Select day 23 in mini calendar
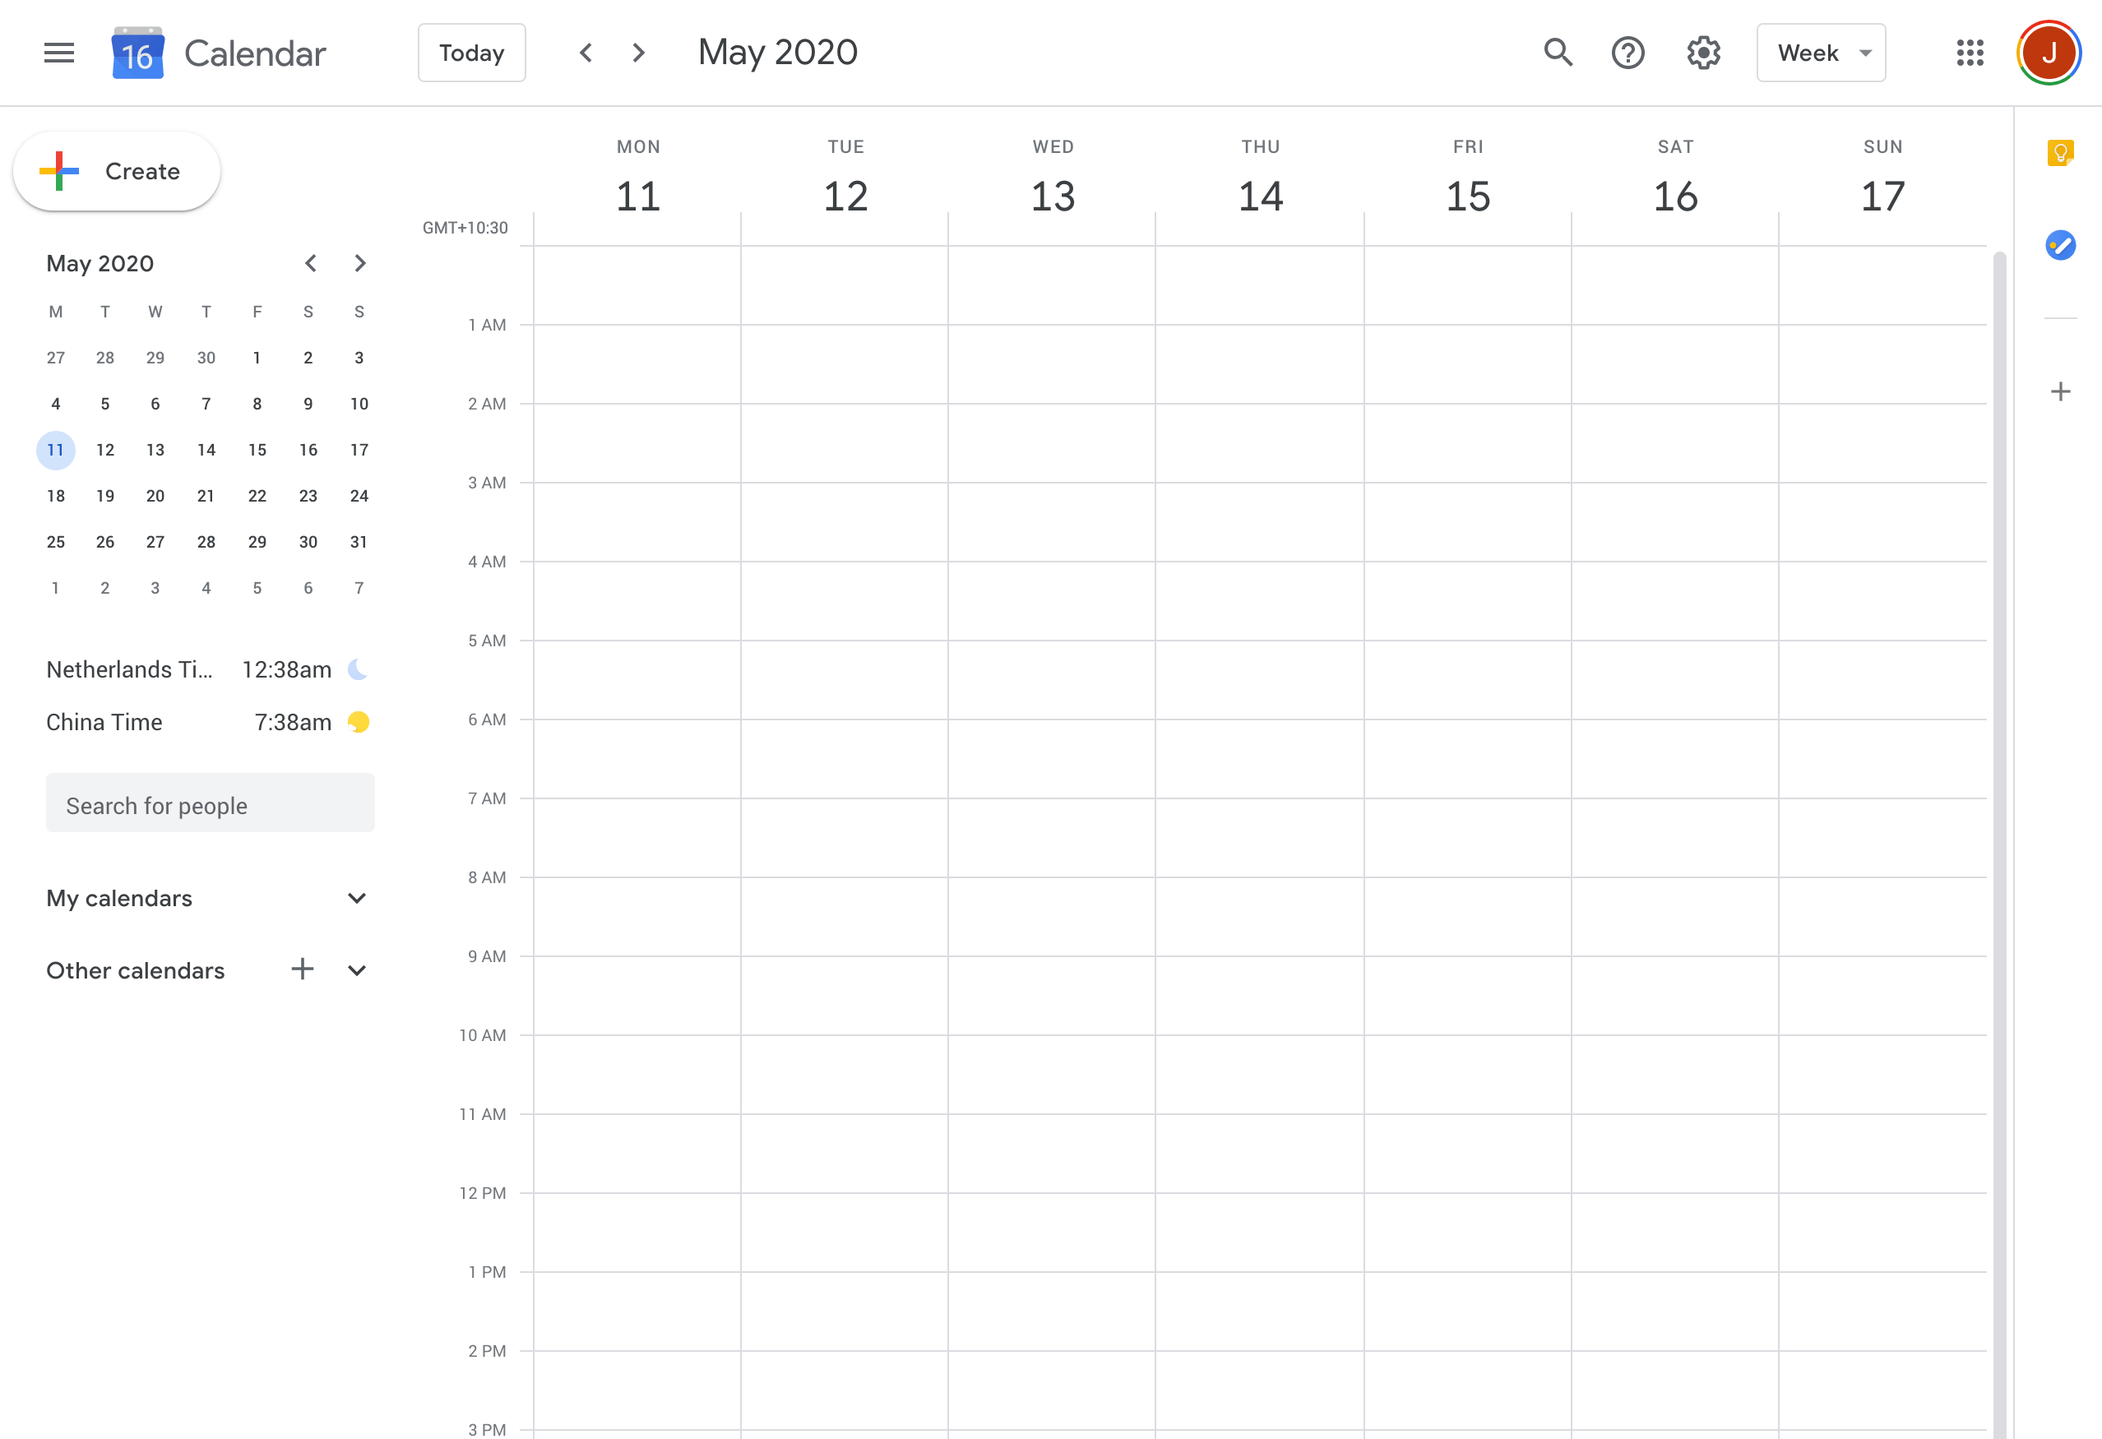Screen dimensions: 2102x1439 click(308, 496)
